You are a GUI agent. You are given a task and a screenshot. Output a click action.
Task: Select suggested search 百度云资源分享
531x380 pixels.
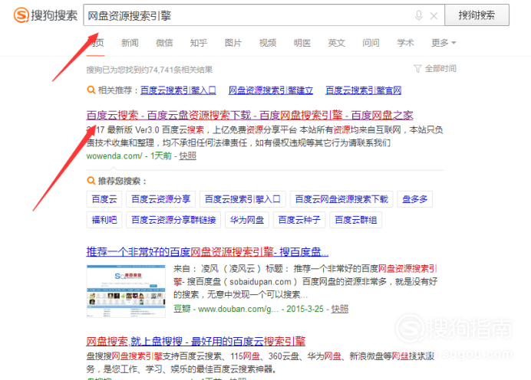[x=161, y=199]
